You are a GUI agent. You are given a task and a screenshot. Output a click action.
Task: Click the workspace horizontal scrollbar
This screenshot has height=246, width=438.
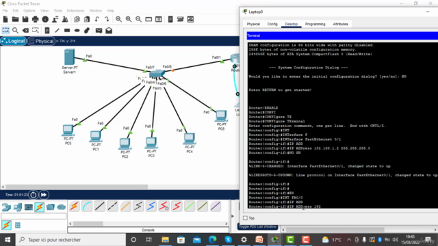pyautogui.click(x=77, y=187)
